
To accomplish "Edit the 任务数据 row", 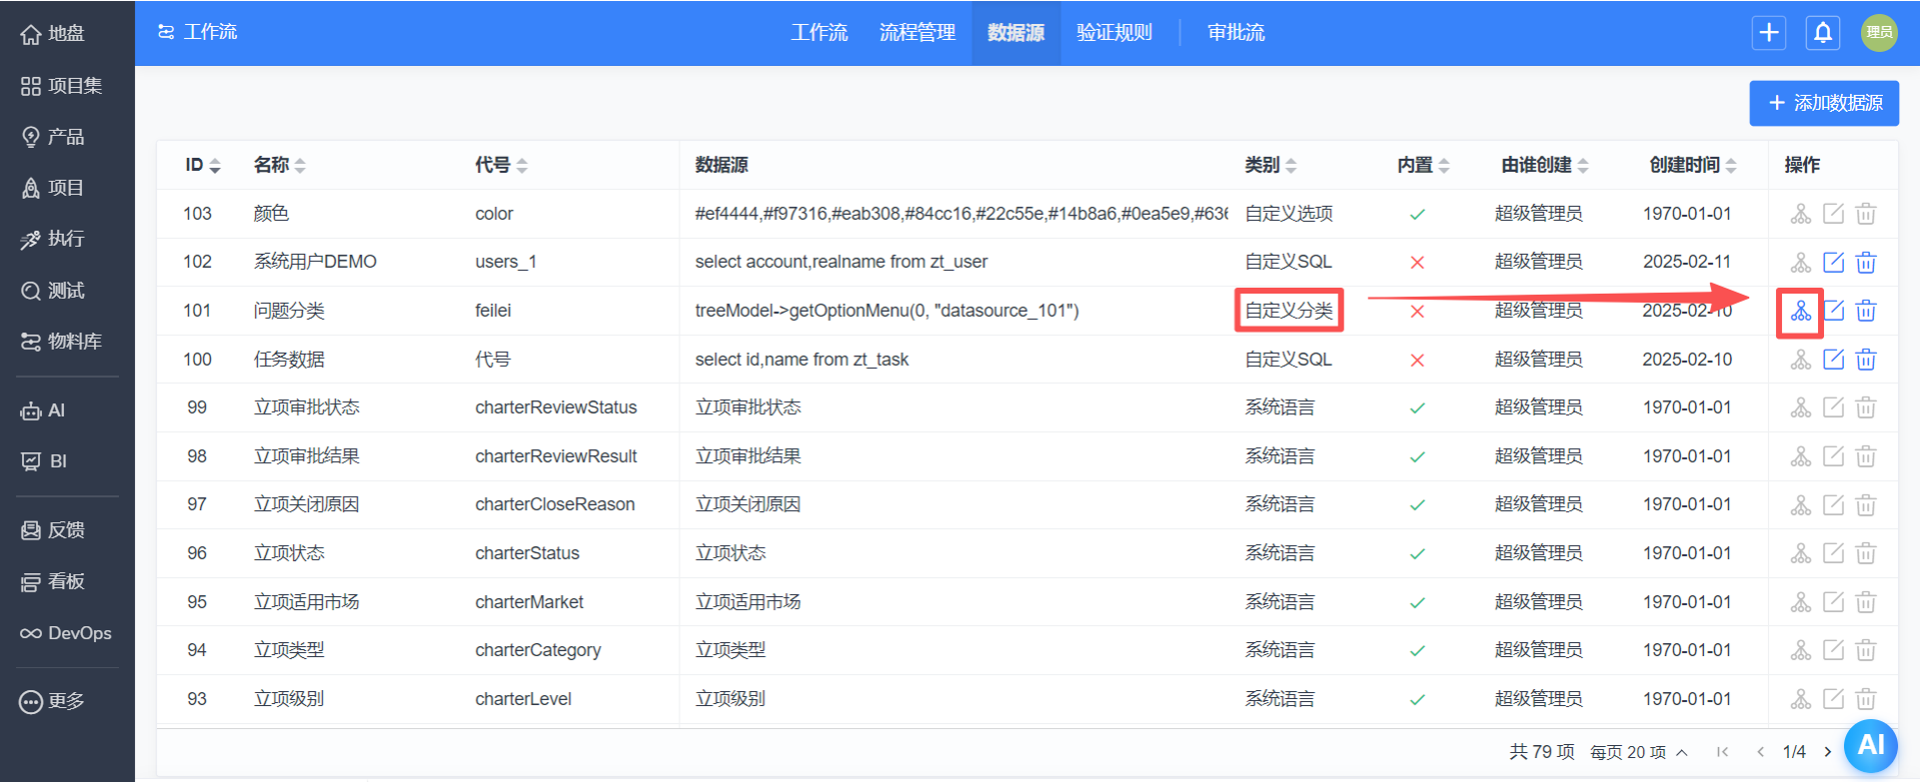I will (x=1833, y=360).
